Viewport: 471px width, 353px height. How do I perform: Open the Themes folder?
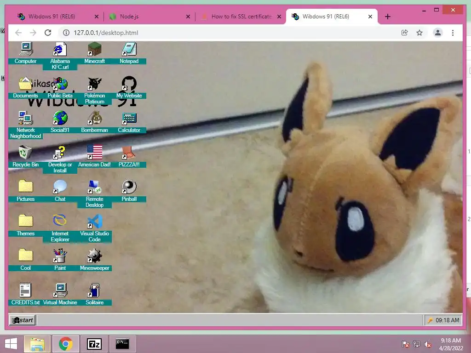[x=26, y=226]
